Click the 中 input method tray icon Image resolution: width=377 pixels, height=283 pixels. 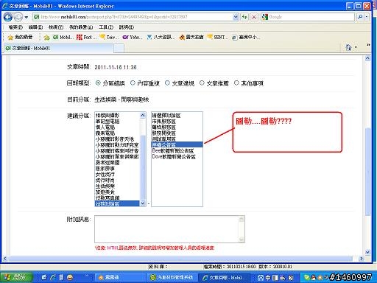point(268,278)
